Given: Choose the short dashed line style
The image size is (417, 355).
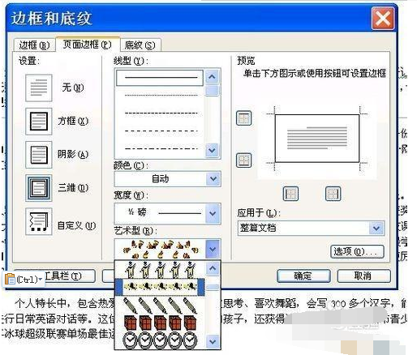Looking at the screenshot, I should 161,113.
